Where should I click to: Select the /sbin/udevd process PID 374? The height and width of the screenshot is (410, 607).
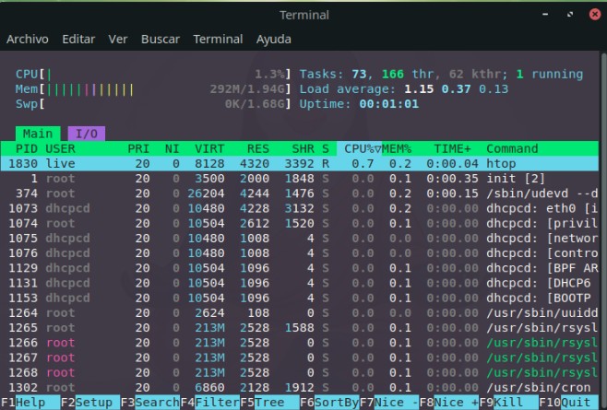tap(300, 193)
